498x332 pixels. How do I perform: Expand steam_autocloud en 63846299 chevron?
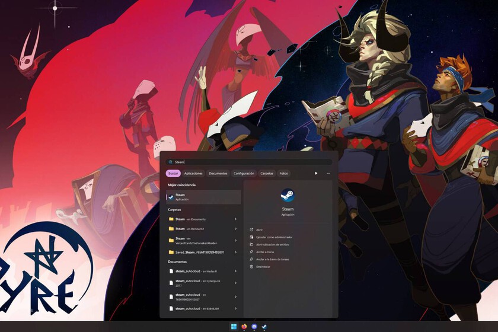click(236, 308)
